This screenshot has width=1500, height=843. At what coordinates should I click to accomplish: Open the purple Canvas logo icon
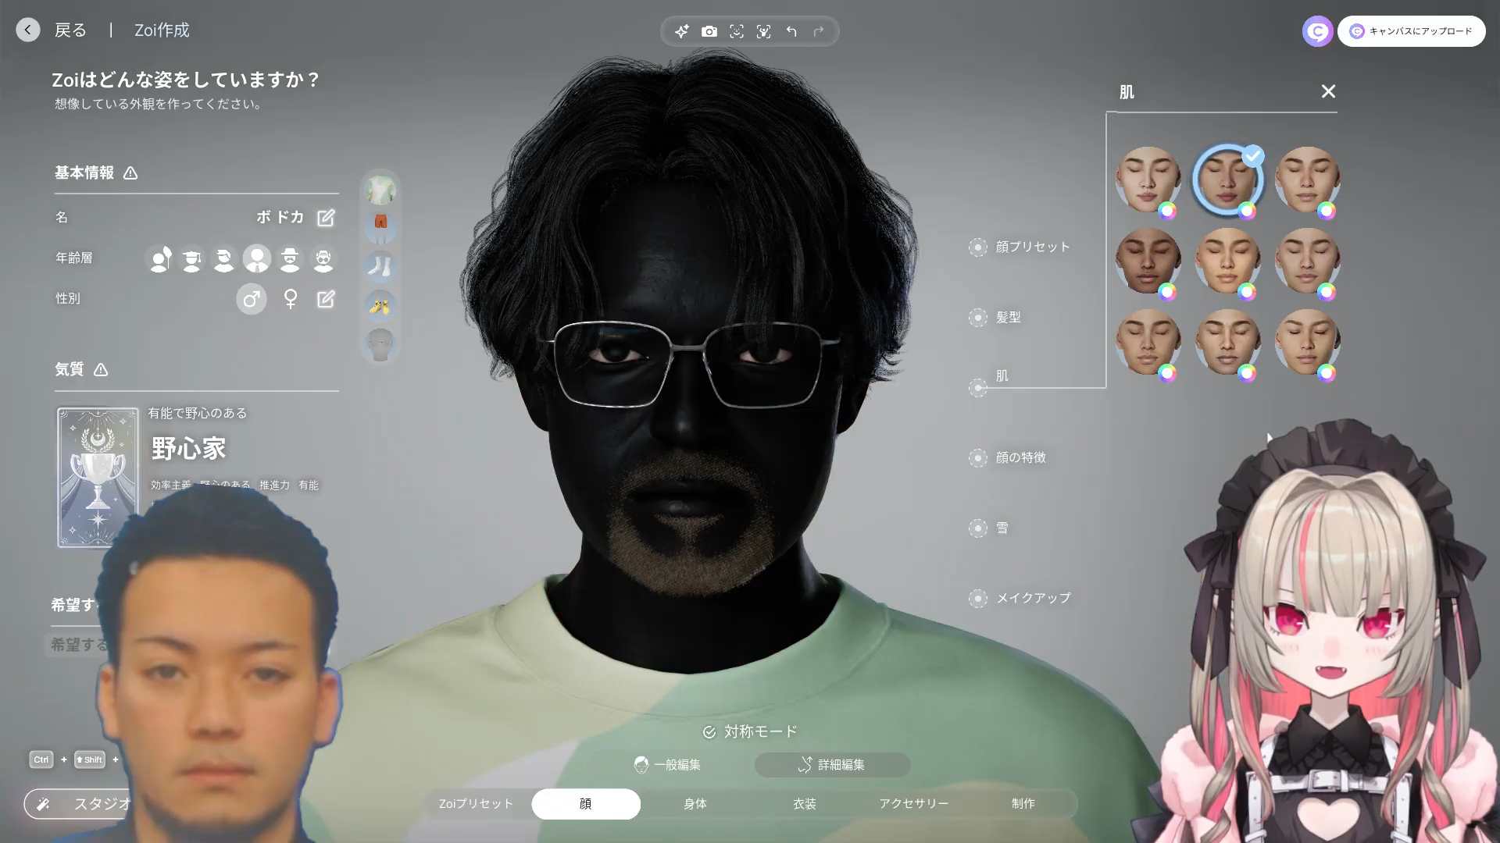pyautogui.click(x=1317, y=31)
